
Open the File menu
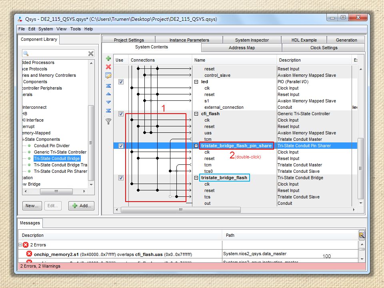tap(22, 29)
